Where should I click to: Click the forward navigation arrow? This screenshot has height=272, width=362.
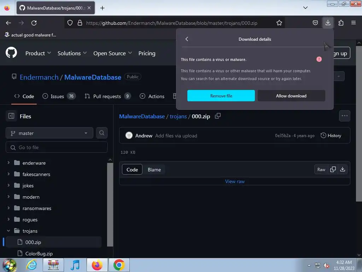21,23
